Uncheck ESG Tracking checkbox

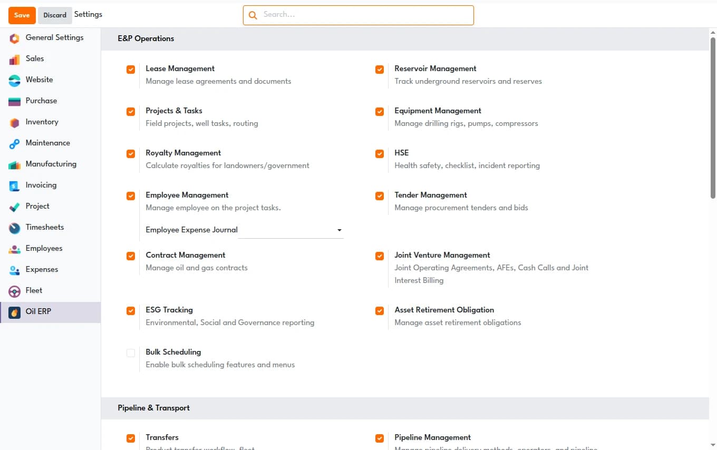point(131,311)
